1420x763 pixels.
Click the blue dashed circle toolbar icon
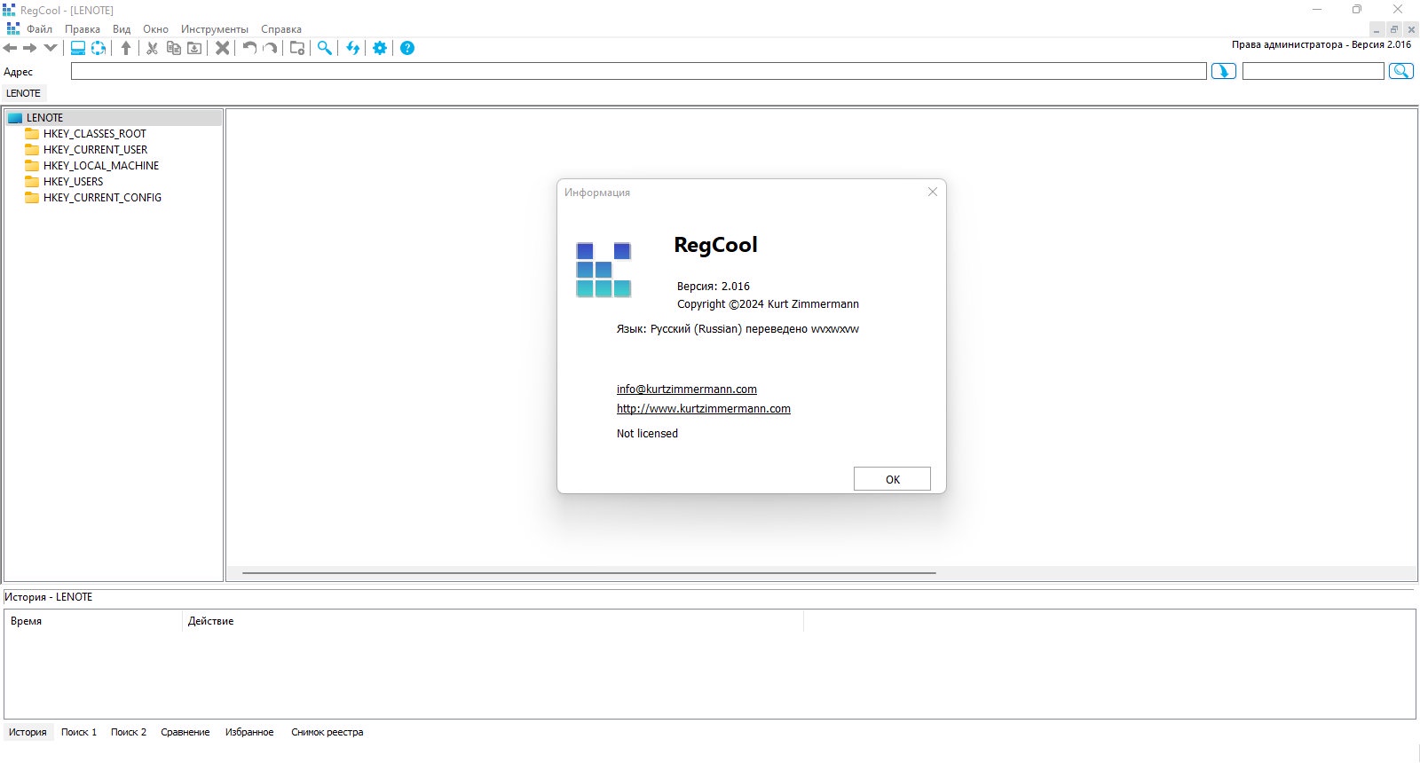[99, 48]
